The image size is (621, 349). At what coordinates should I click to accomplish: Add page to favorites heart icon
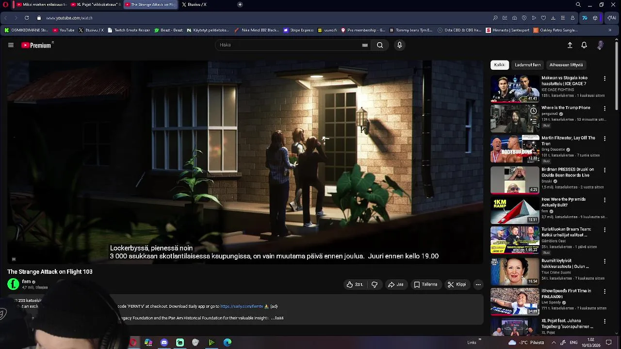click(x=543, y=18)
